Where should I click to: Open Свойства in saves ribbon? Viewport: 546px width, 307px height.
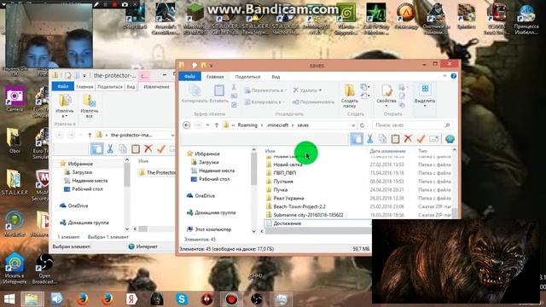pos(386,95)
